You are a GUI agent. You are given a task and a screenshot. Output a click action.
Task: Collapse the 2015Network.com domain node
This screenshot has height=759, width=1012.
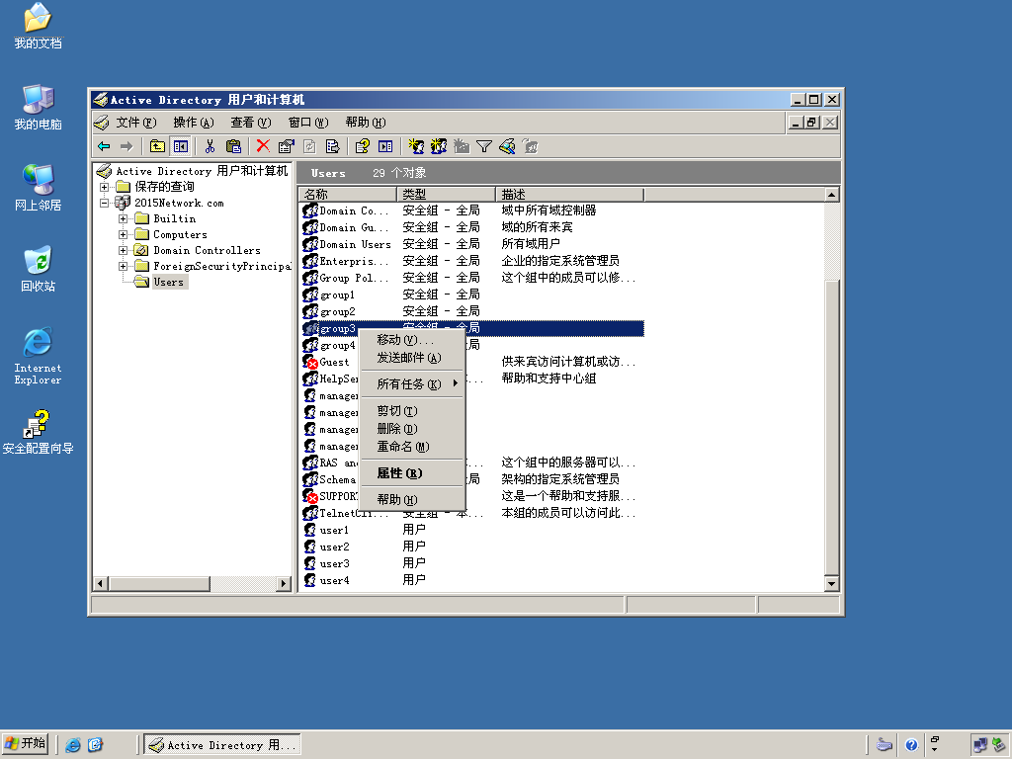104,203
